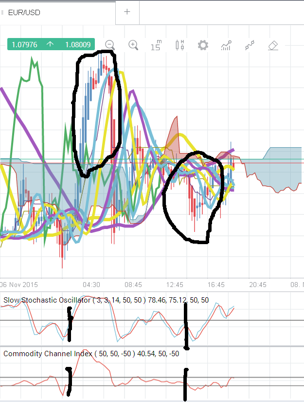The height and width of the screenshot is (402, 304).
Task: Open the indicators chart icon
Action: [x=226, y=45]
